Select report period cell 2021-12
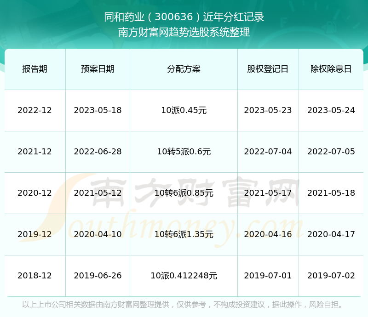The image size is (368, 317). (x=35, y=152)
